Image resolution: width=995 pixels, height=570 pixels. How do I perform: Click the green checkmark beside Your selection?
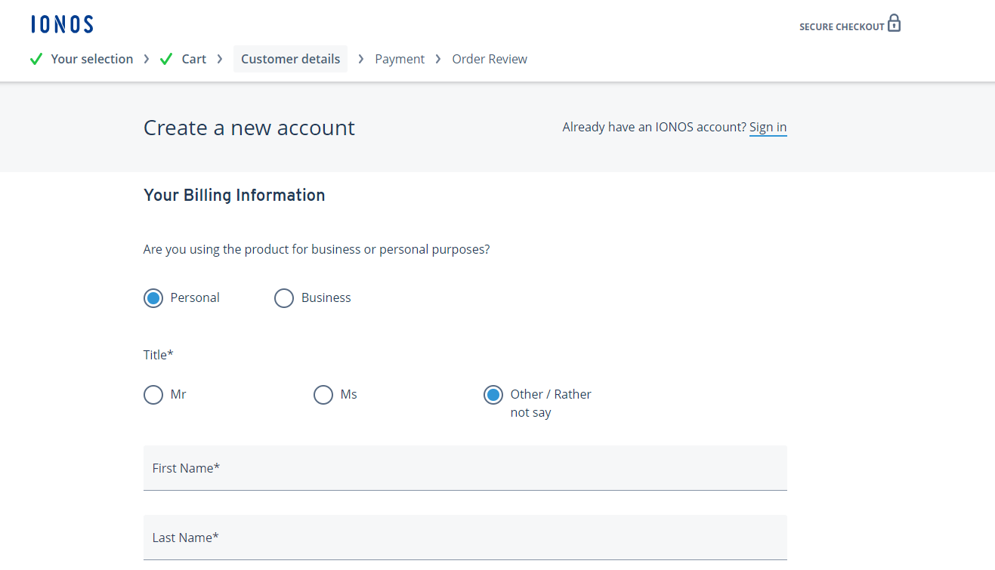pyautogui.click(x=36, y=59)
